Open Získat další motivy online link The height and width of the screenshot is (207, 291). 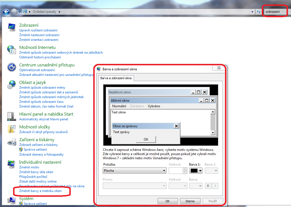(x=38, y=181)
